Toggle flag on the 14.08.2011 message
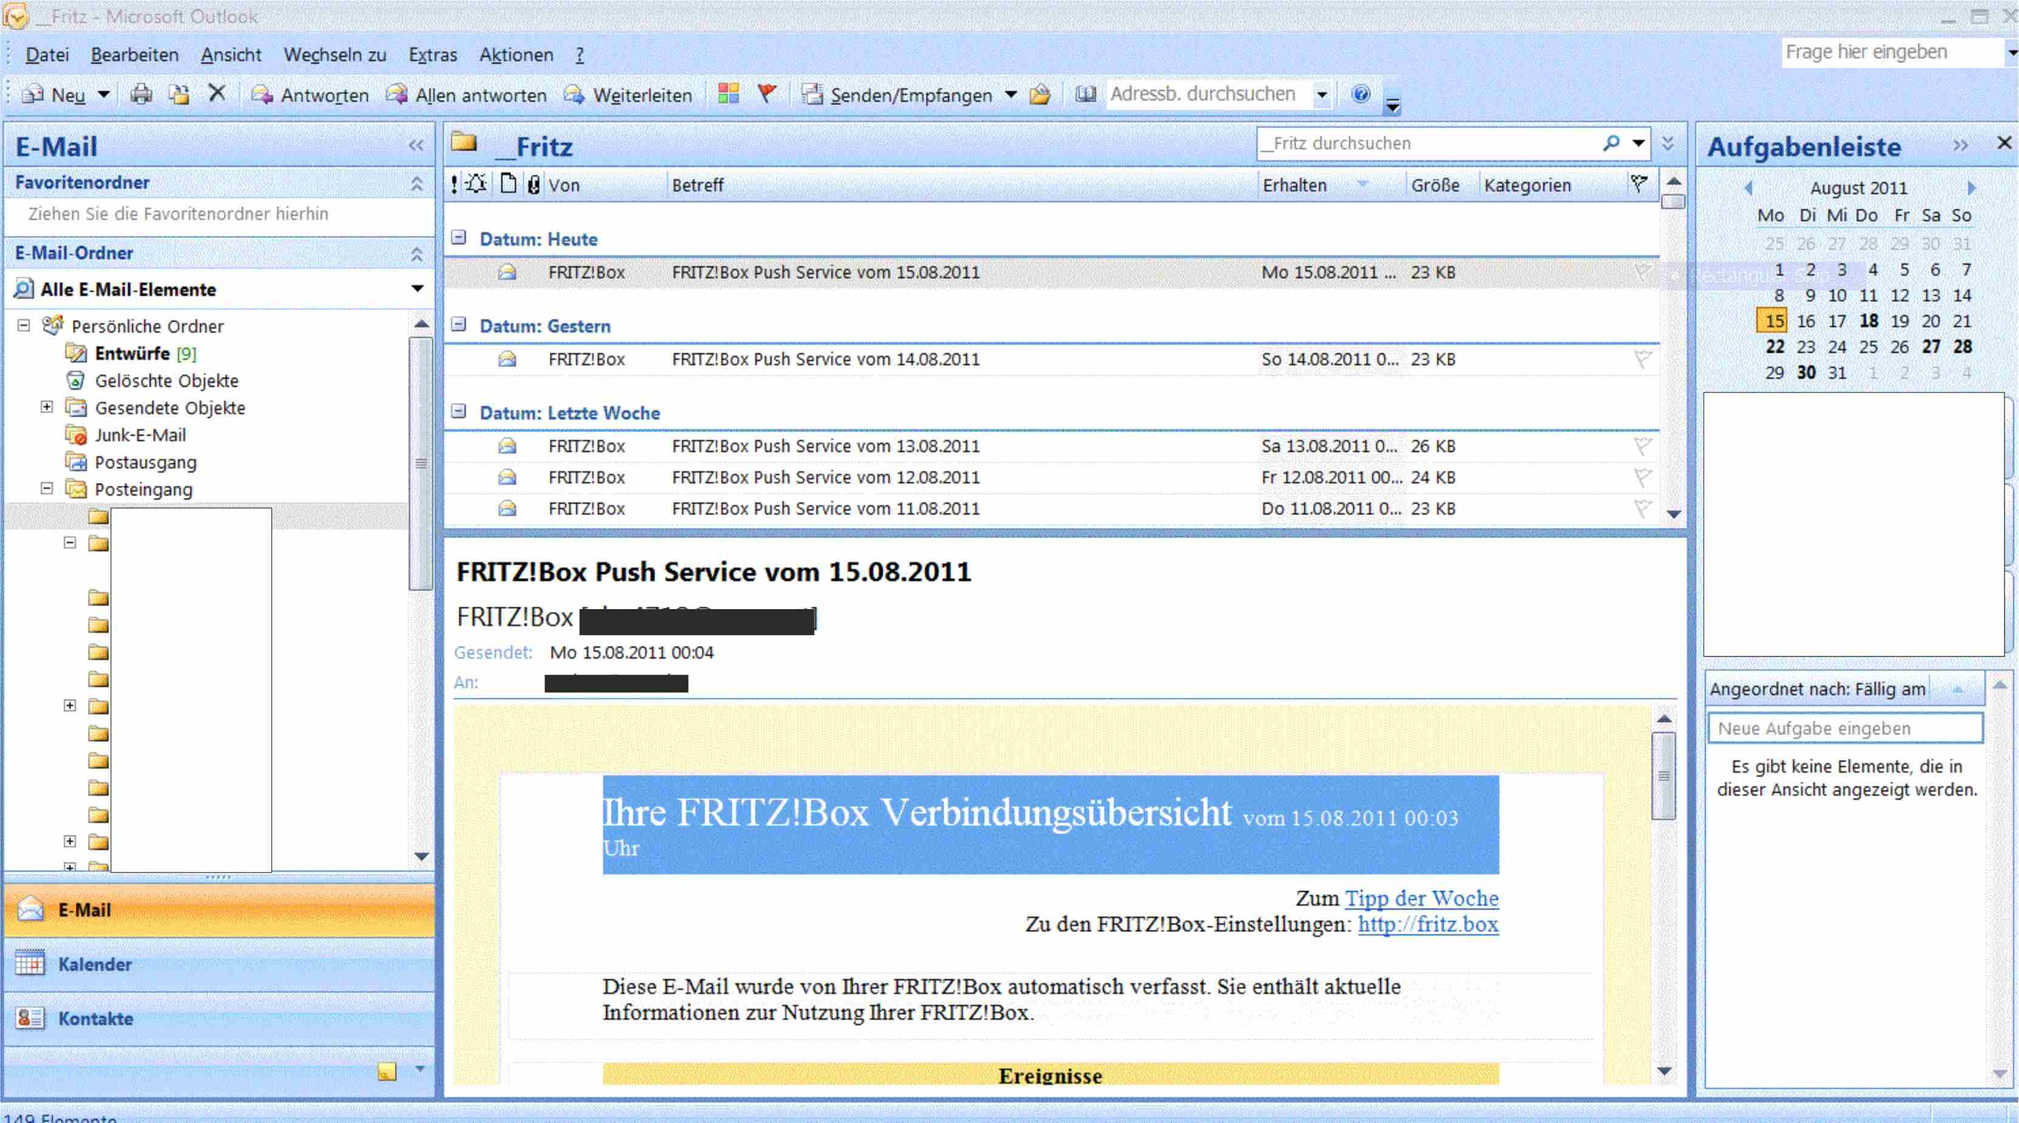 click(x=1642, y=359)
